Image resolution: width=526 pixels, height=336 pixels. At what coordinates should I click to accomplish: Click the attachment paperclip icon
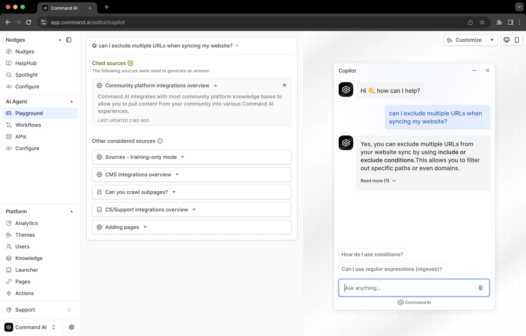[x=481, y=288]
